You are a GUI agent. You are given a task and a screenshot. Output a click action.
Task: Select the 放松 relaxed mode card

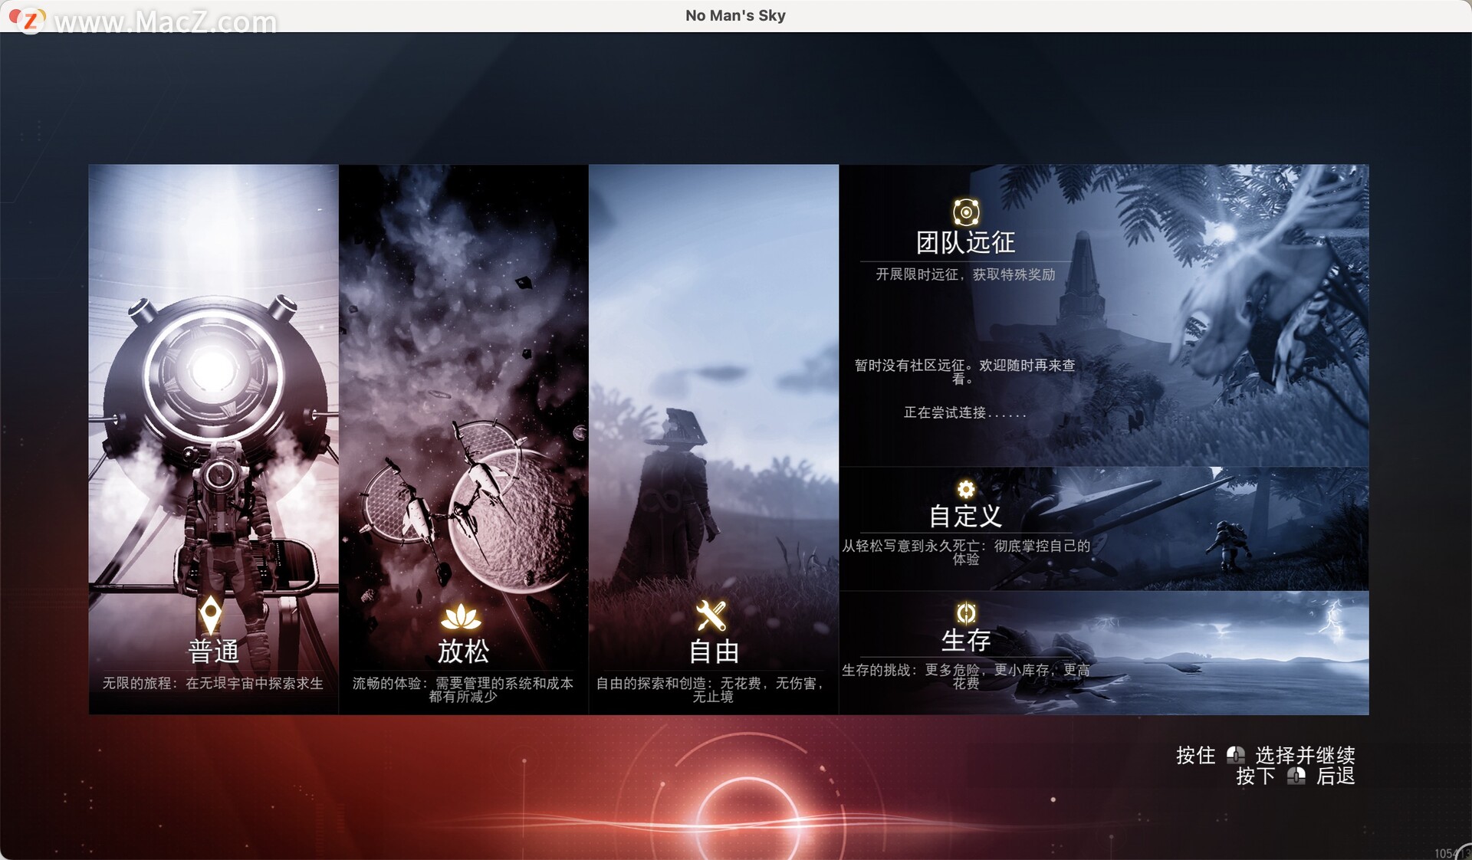[x=462, y=437]
